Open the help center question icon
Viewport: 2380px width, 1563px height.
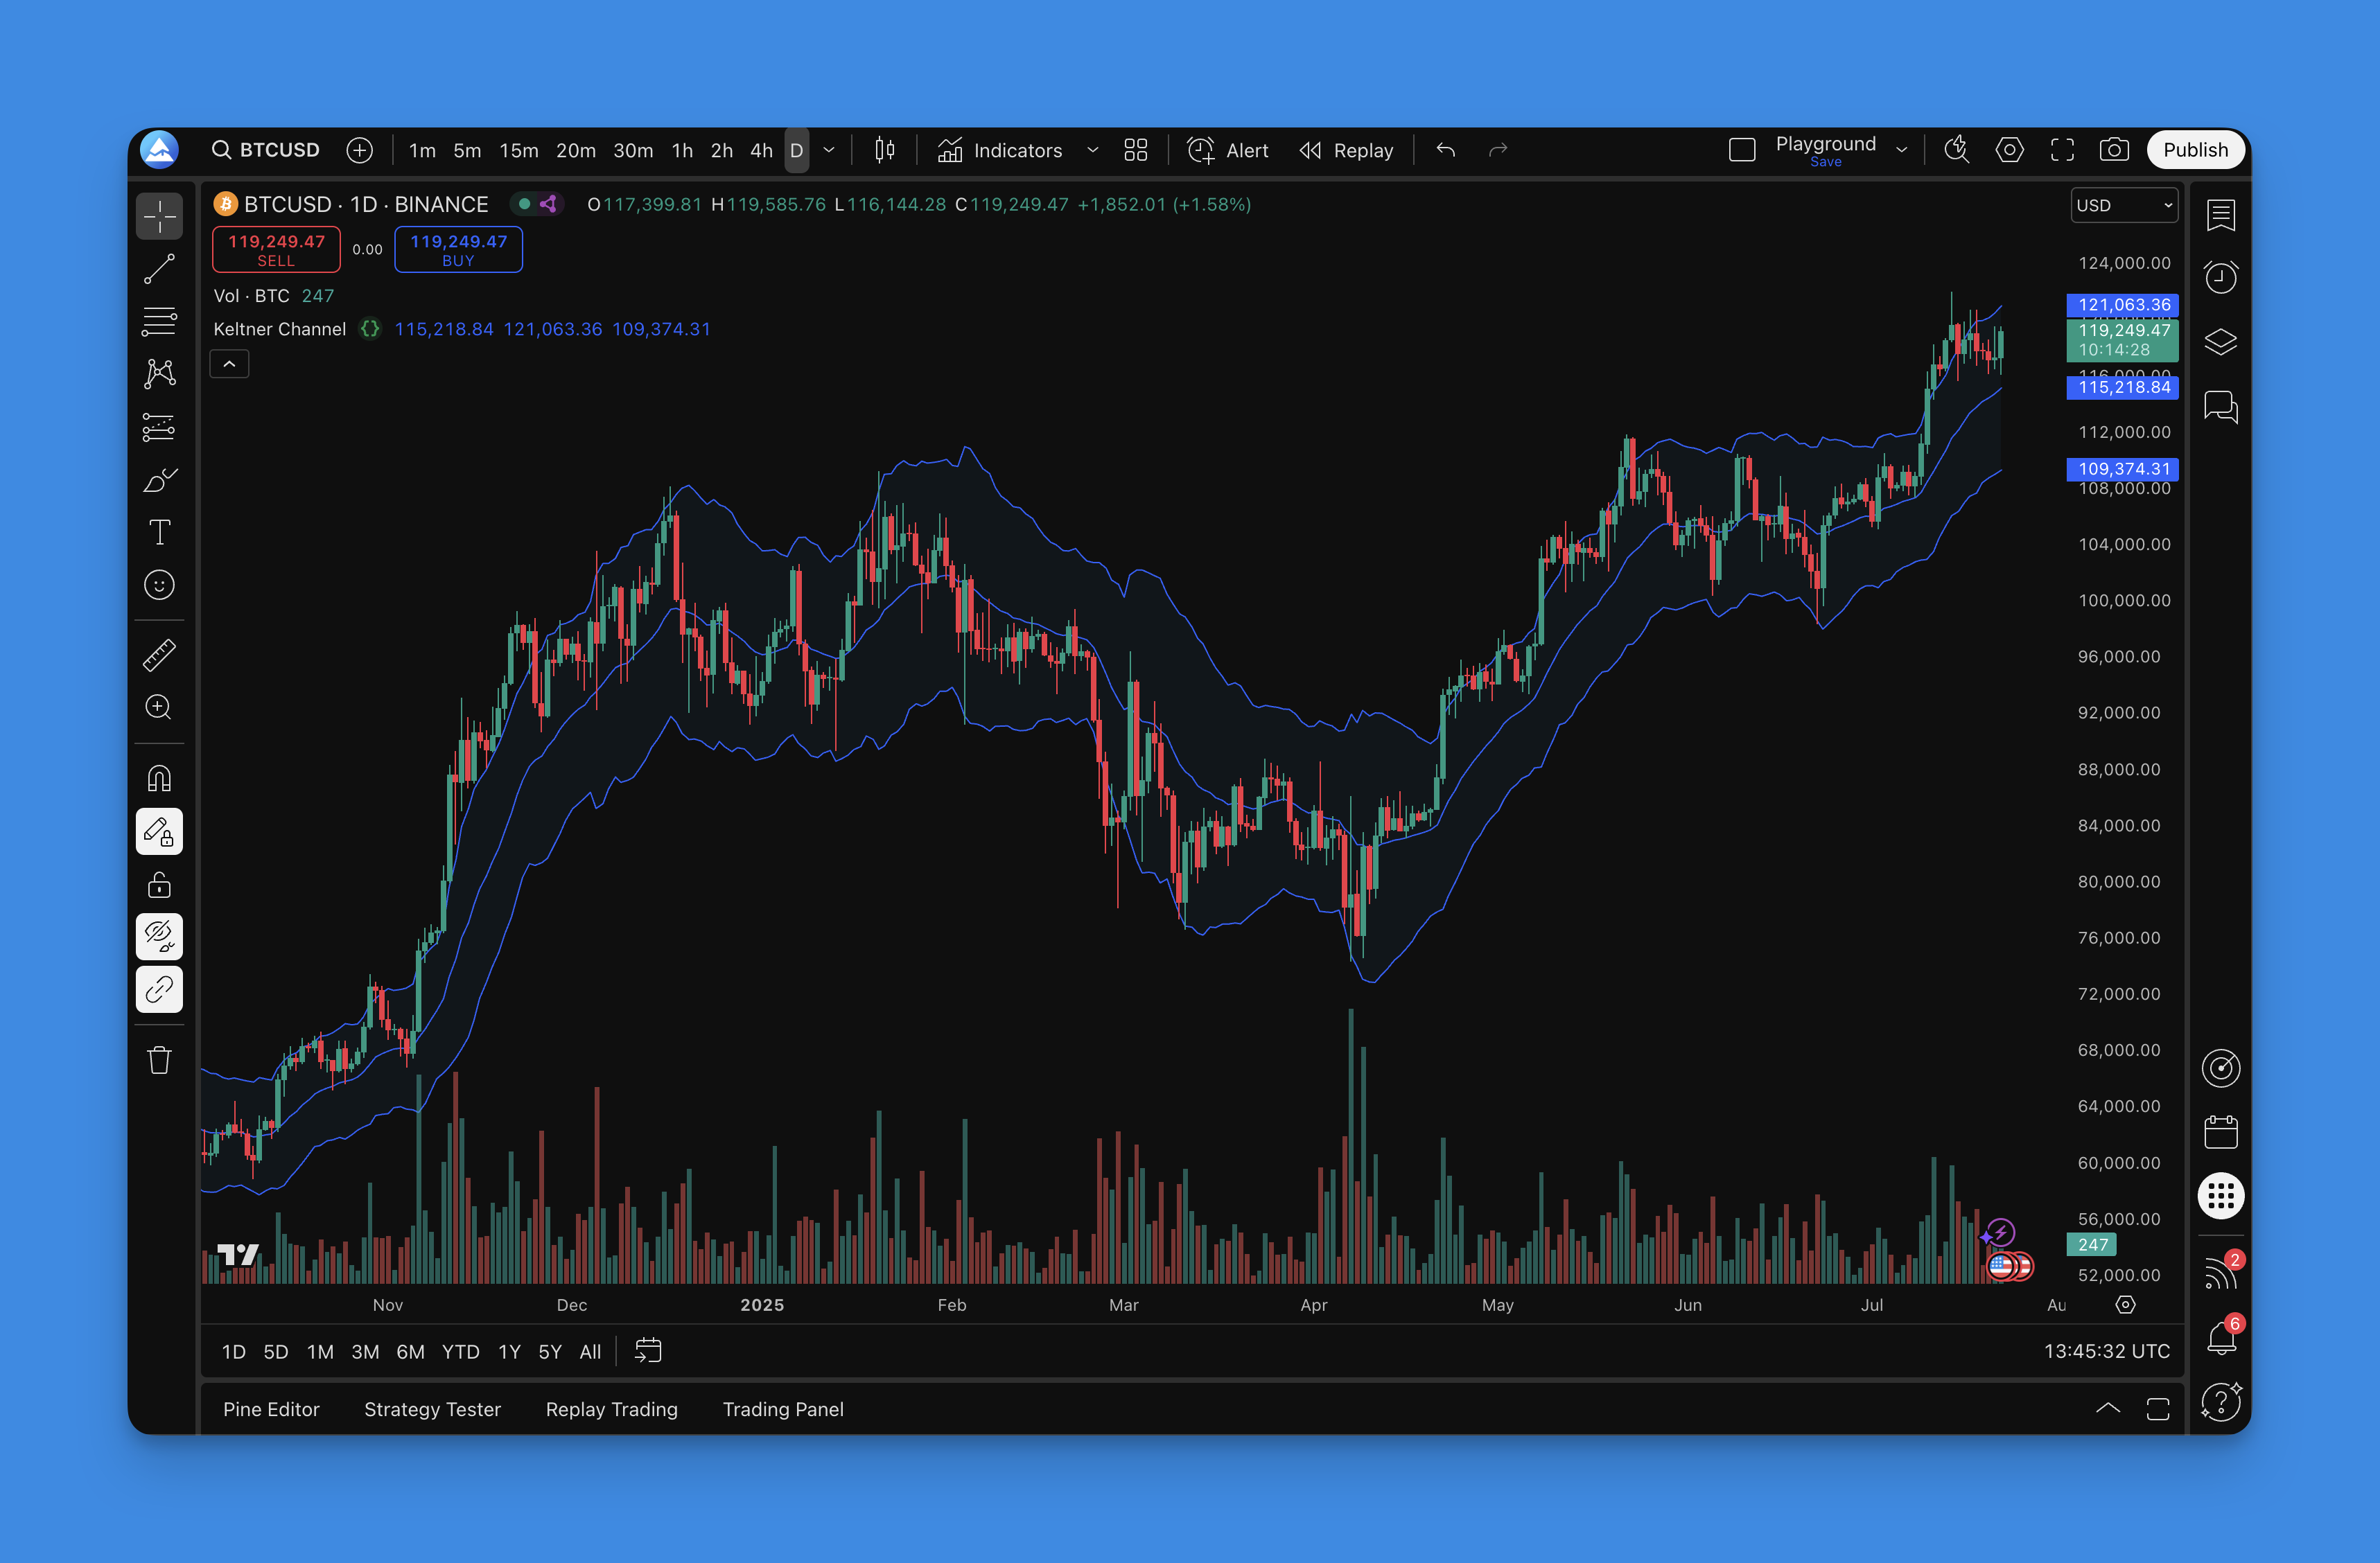click(x=2221, y=1401)
